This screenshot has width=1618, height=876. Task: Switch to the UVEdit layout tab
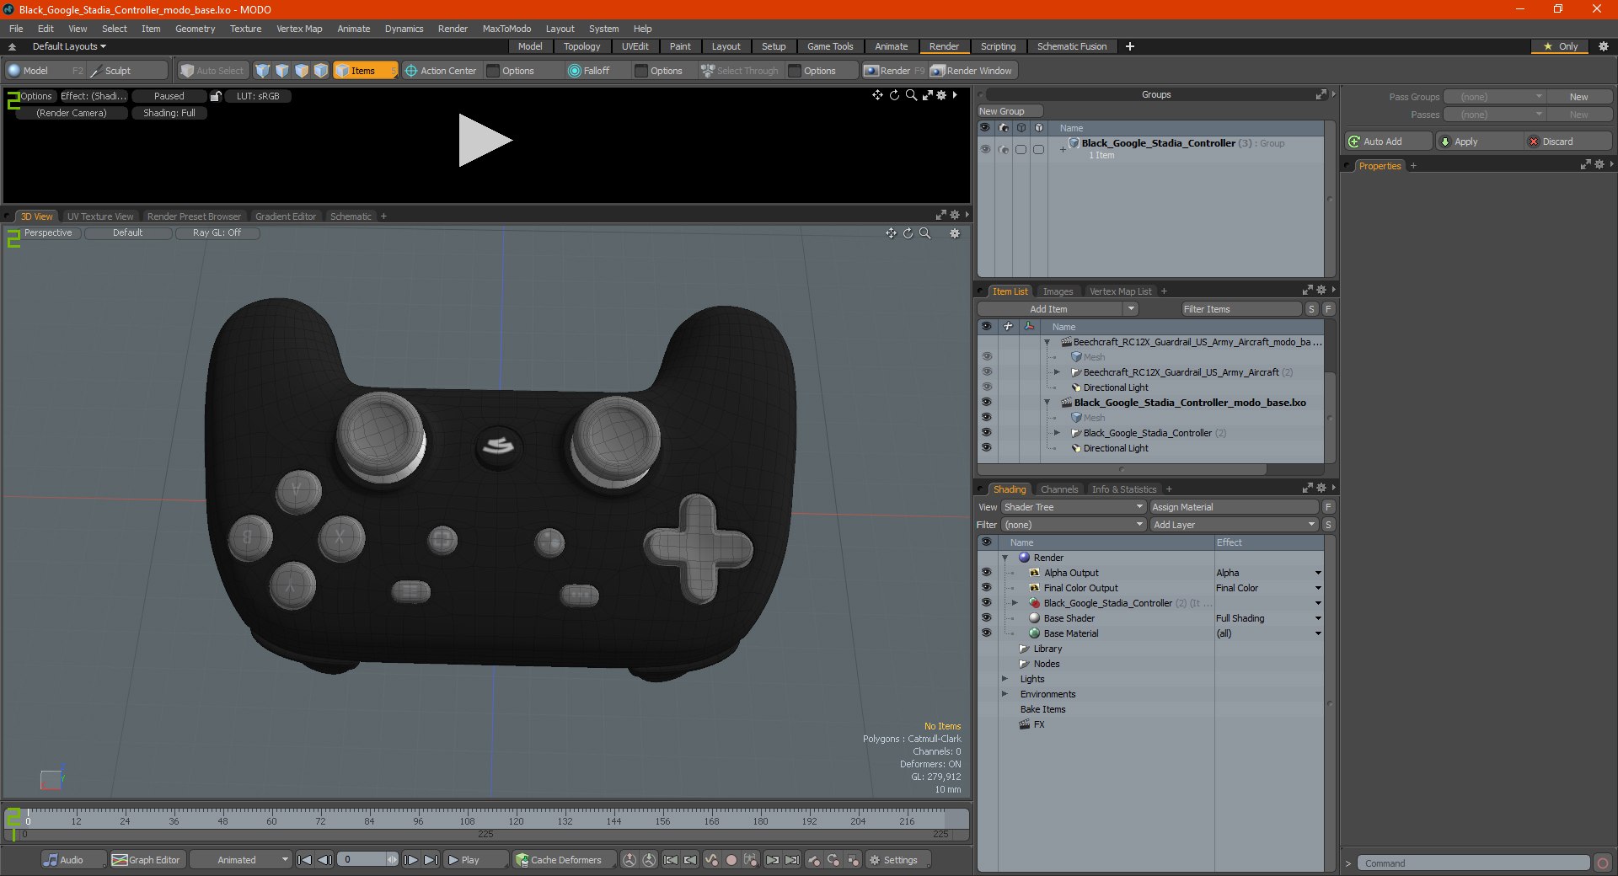point(635,46)
